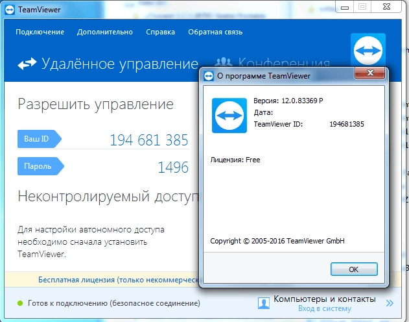
Task: Expand contacts with the double chevron arrow
Action: point(390,303)
